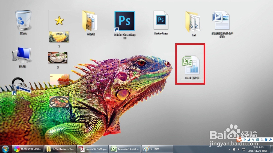
Task: Open the Windows Start menu
Action: pos(5,149)
